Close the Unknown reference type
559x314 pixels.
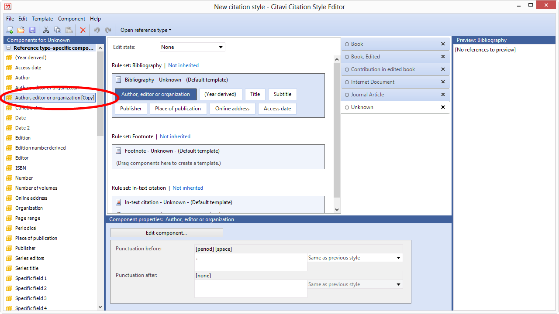pyautogui.click(x=443, y=107)
